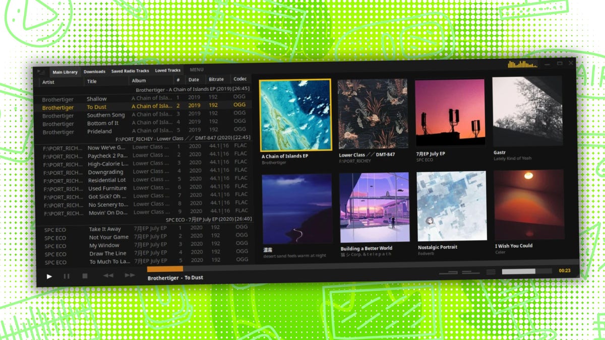
Task: Open the Nostalgic Portrait album cover
Action: 451,207
